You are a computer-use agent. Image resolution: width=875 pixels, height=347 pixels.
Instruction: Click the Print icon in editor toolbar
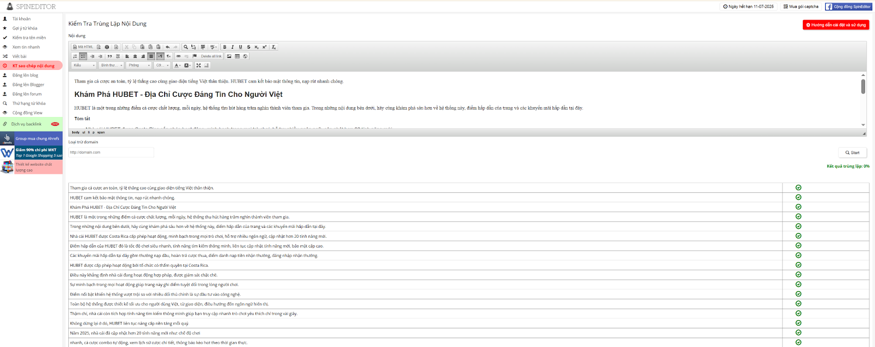[x=107, y=47]
